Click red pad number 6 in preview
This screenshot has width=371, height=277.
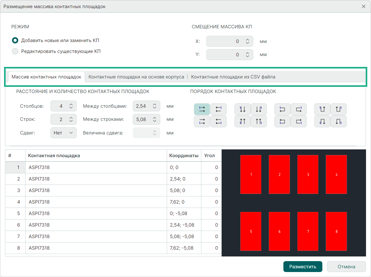[x=279, y=231]
